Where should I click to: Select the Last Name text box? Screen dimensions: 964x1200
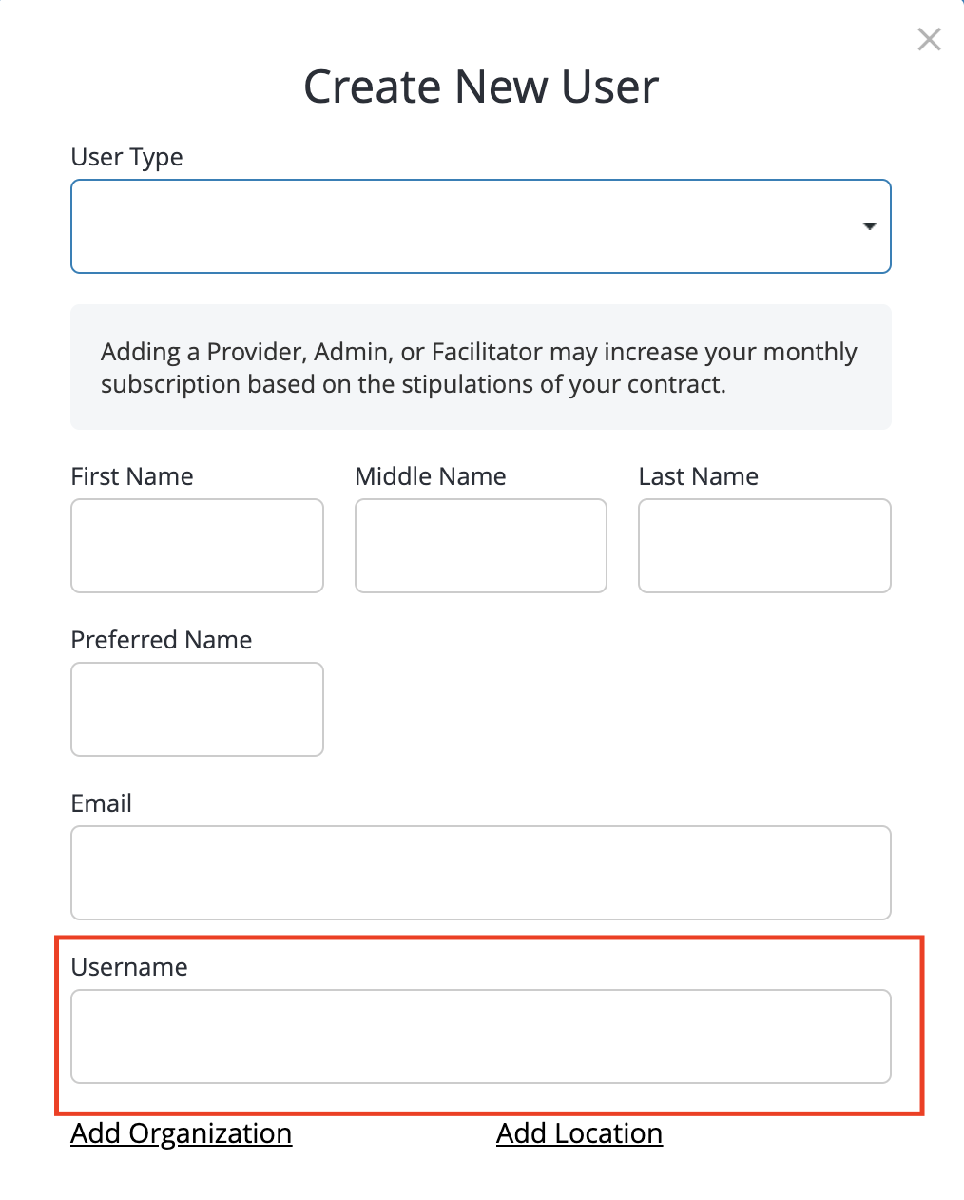tap(764, 546)
